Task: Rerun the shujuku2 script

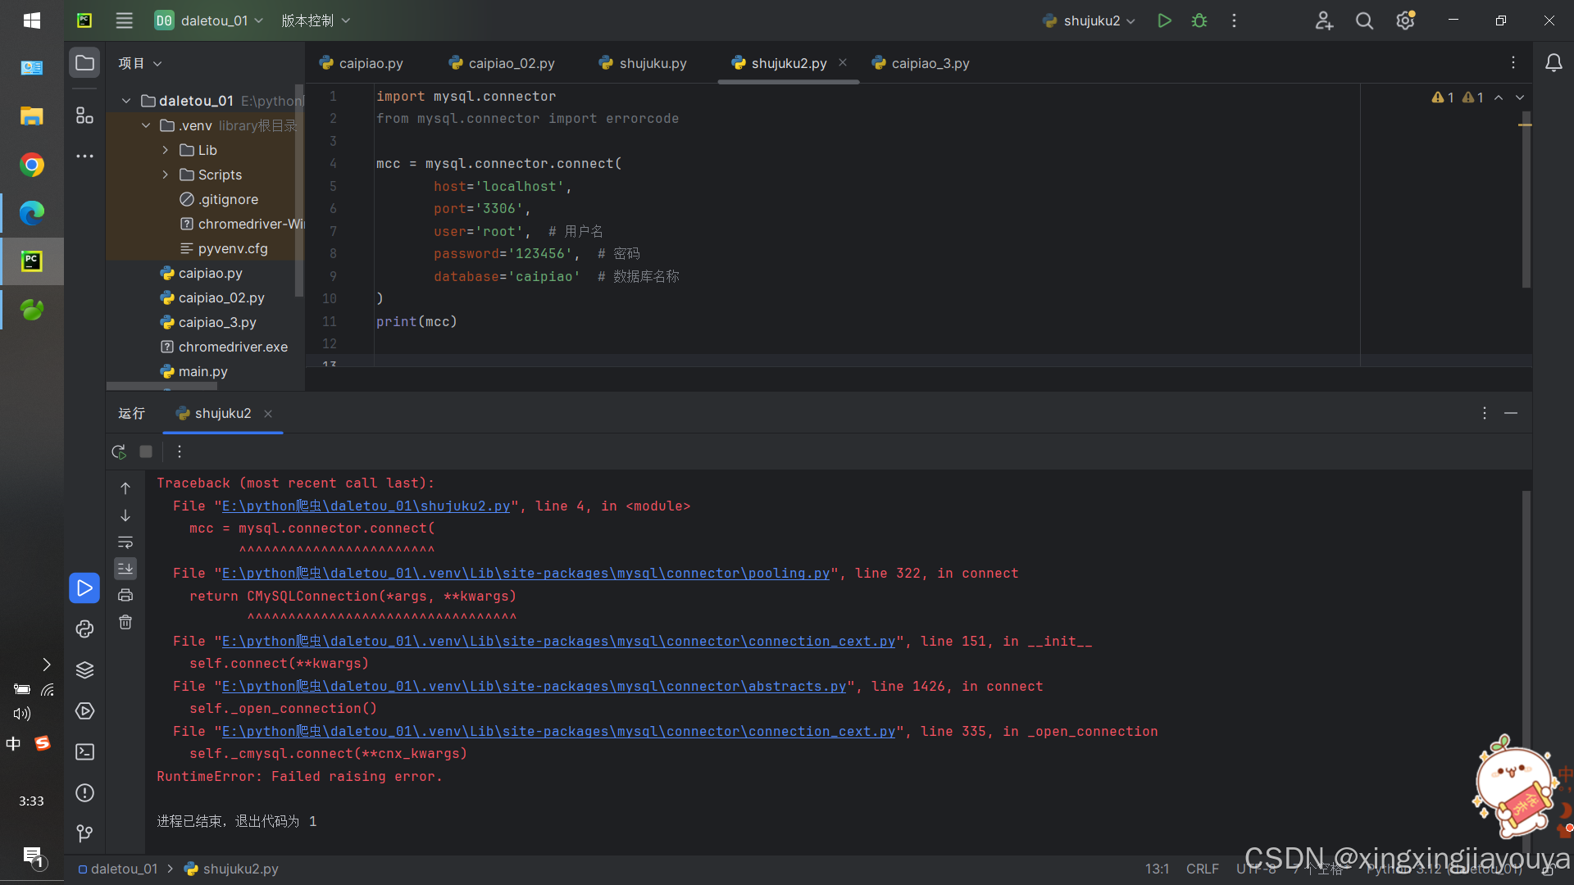Action: pyautogui.click(x=119, y=452)
